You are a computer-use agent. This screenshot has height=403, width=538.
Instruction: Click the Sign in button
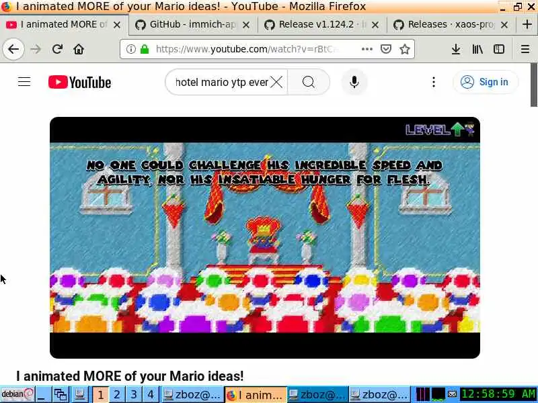[x=485, y=82]
